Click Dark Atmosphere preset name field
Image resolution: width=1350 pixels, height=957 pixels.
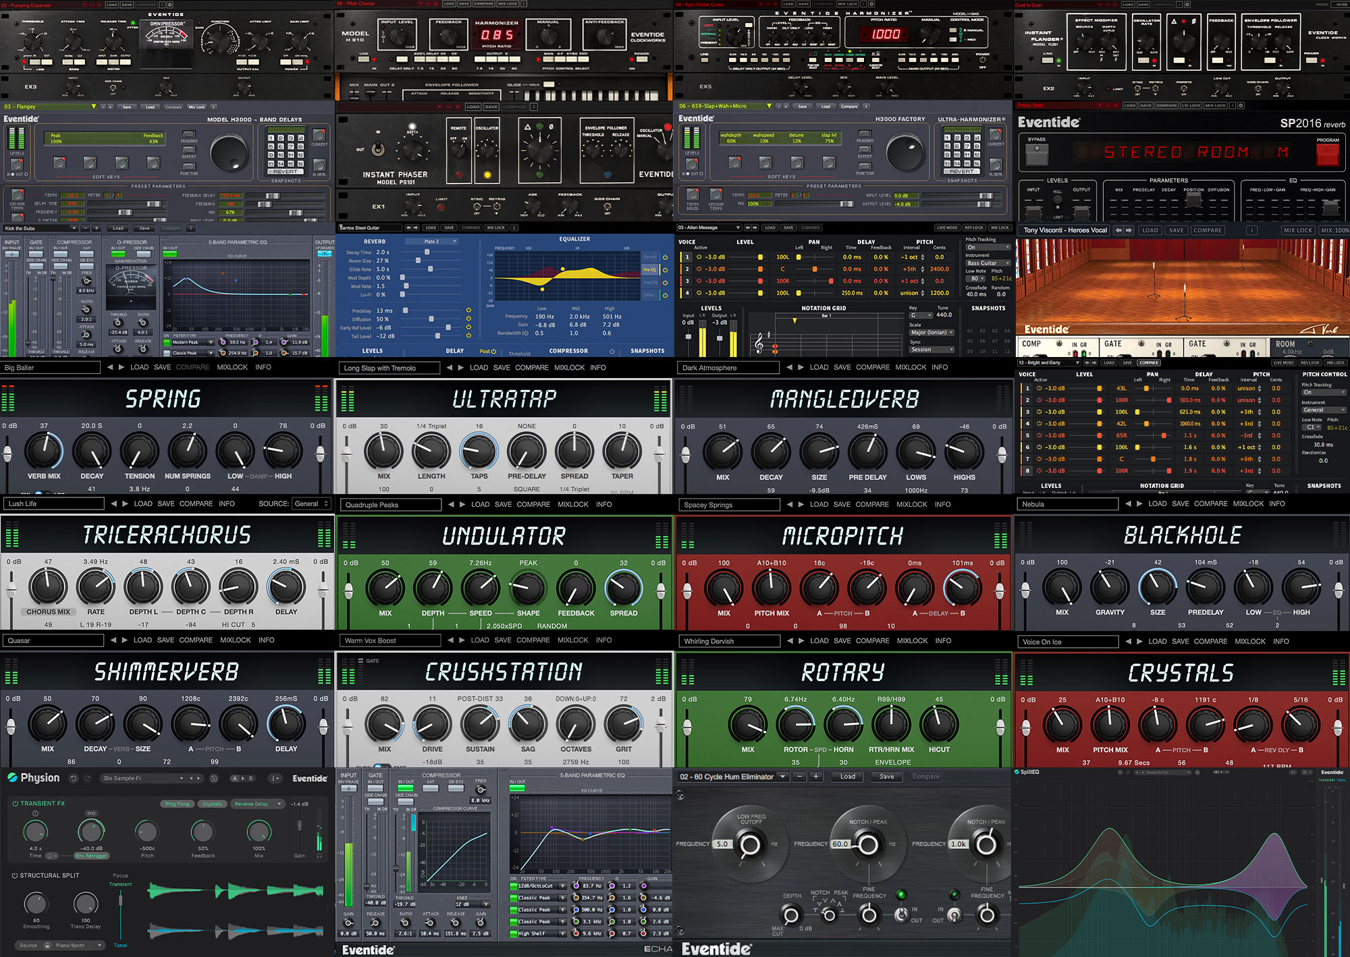(x=729, y=368)
